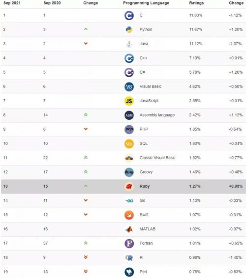Click the green up arrow in Python row
Viewport: 246px width, 278px height.
(86, 29)
